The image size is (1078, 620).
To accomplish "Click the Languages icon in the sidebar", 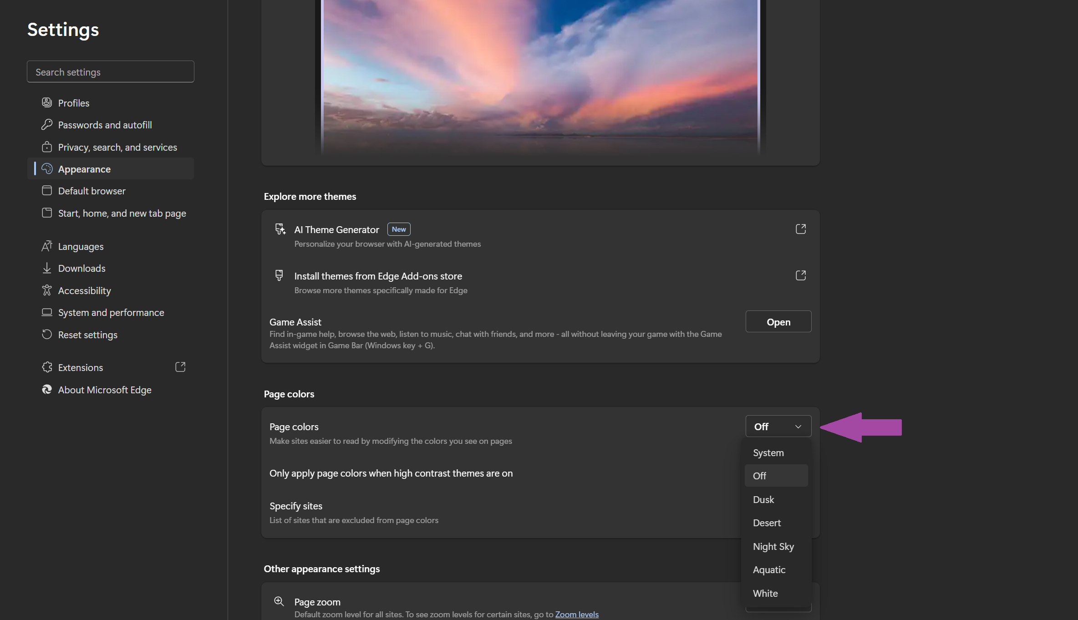I will click(x=46, y=246).
